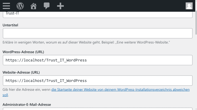Click the plus icon to add new content

[60, 6]
